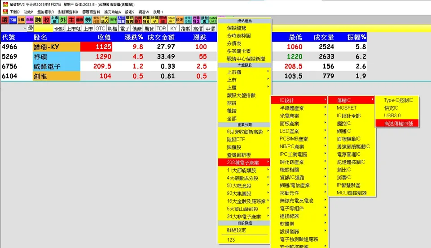Image resolution: width=431 pixels, height=248 pixels.
Task: Select Type-C控制IC in the submenu
Action: pos(397,100)
